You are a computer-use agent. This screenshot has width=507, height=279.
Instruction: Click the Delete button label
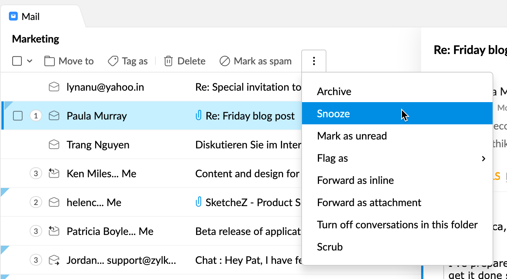point(191,61)
